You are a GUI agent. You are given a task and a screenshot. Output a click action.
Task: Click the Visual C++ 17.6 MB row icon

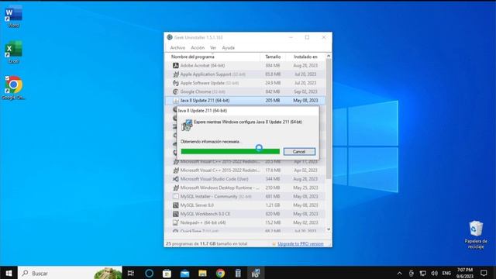pyautogui.click(x=176, y=170)
